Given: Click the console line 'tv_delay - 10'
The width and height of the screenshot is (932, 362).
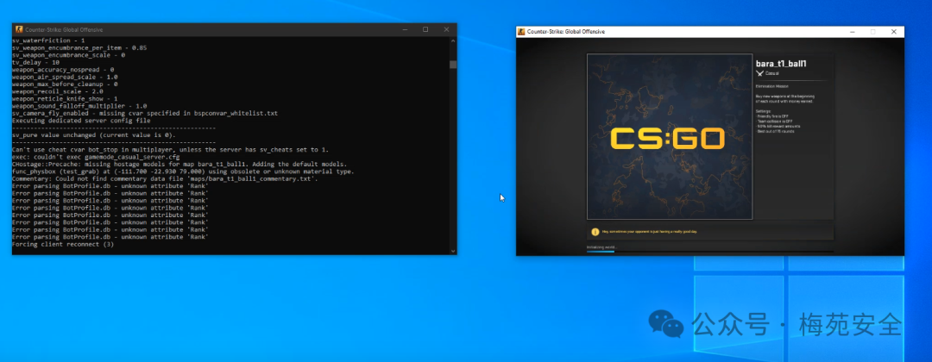Looking at the screenshot, I should tap(35, 62).
